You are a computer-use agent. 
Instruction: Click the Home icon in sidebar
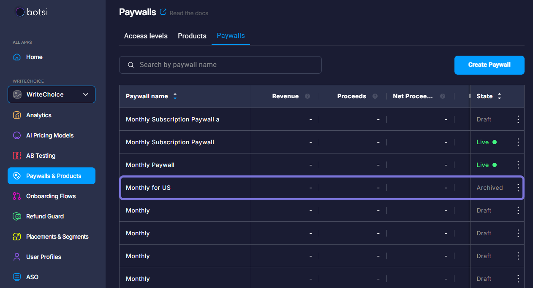17,57
